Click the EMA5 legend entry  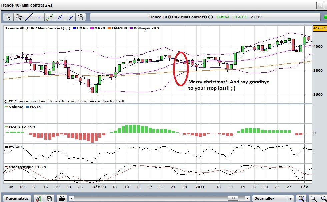(x=80, y=28)
